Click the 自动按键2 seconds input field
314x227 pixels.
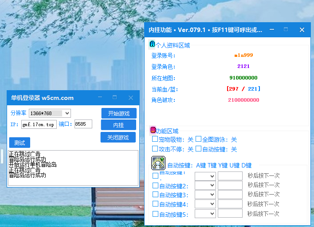coord(230,185)
